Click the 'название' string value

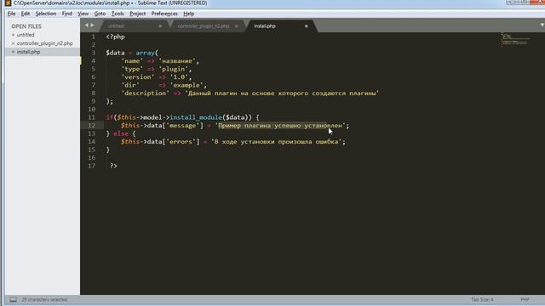pyautogui.click(x=177, y=61)
